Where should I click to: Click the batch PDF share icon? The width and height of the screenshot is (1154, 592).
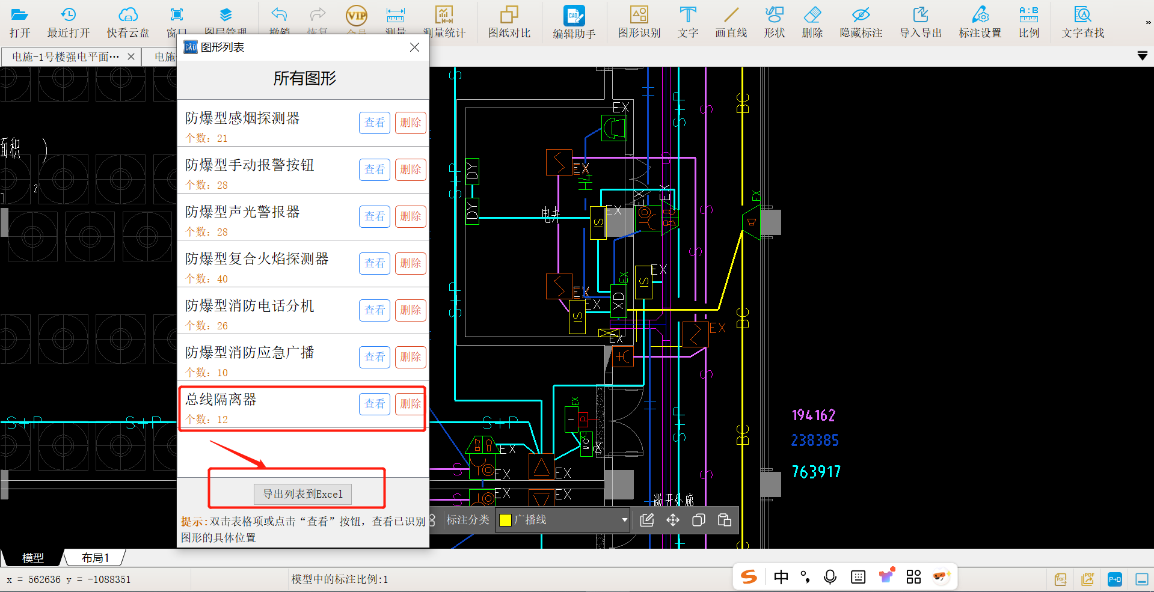pos(1088,579)
